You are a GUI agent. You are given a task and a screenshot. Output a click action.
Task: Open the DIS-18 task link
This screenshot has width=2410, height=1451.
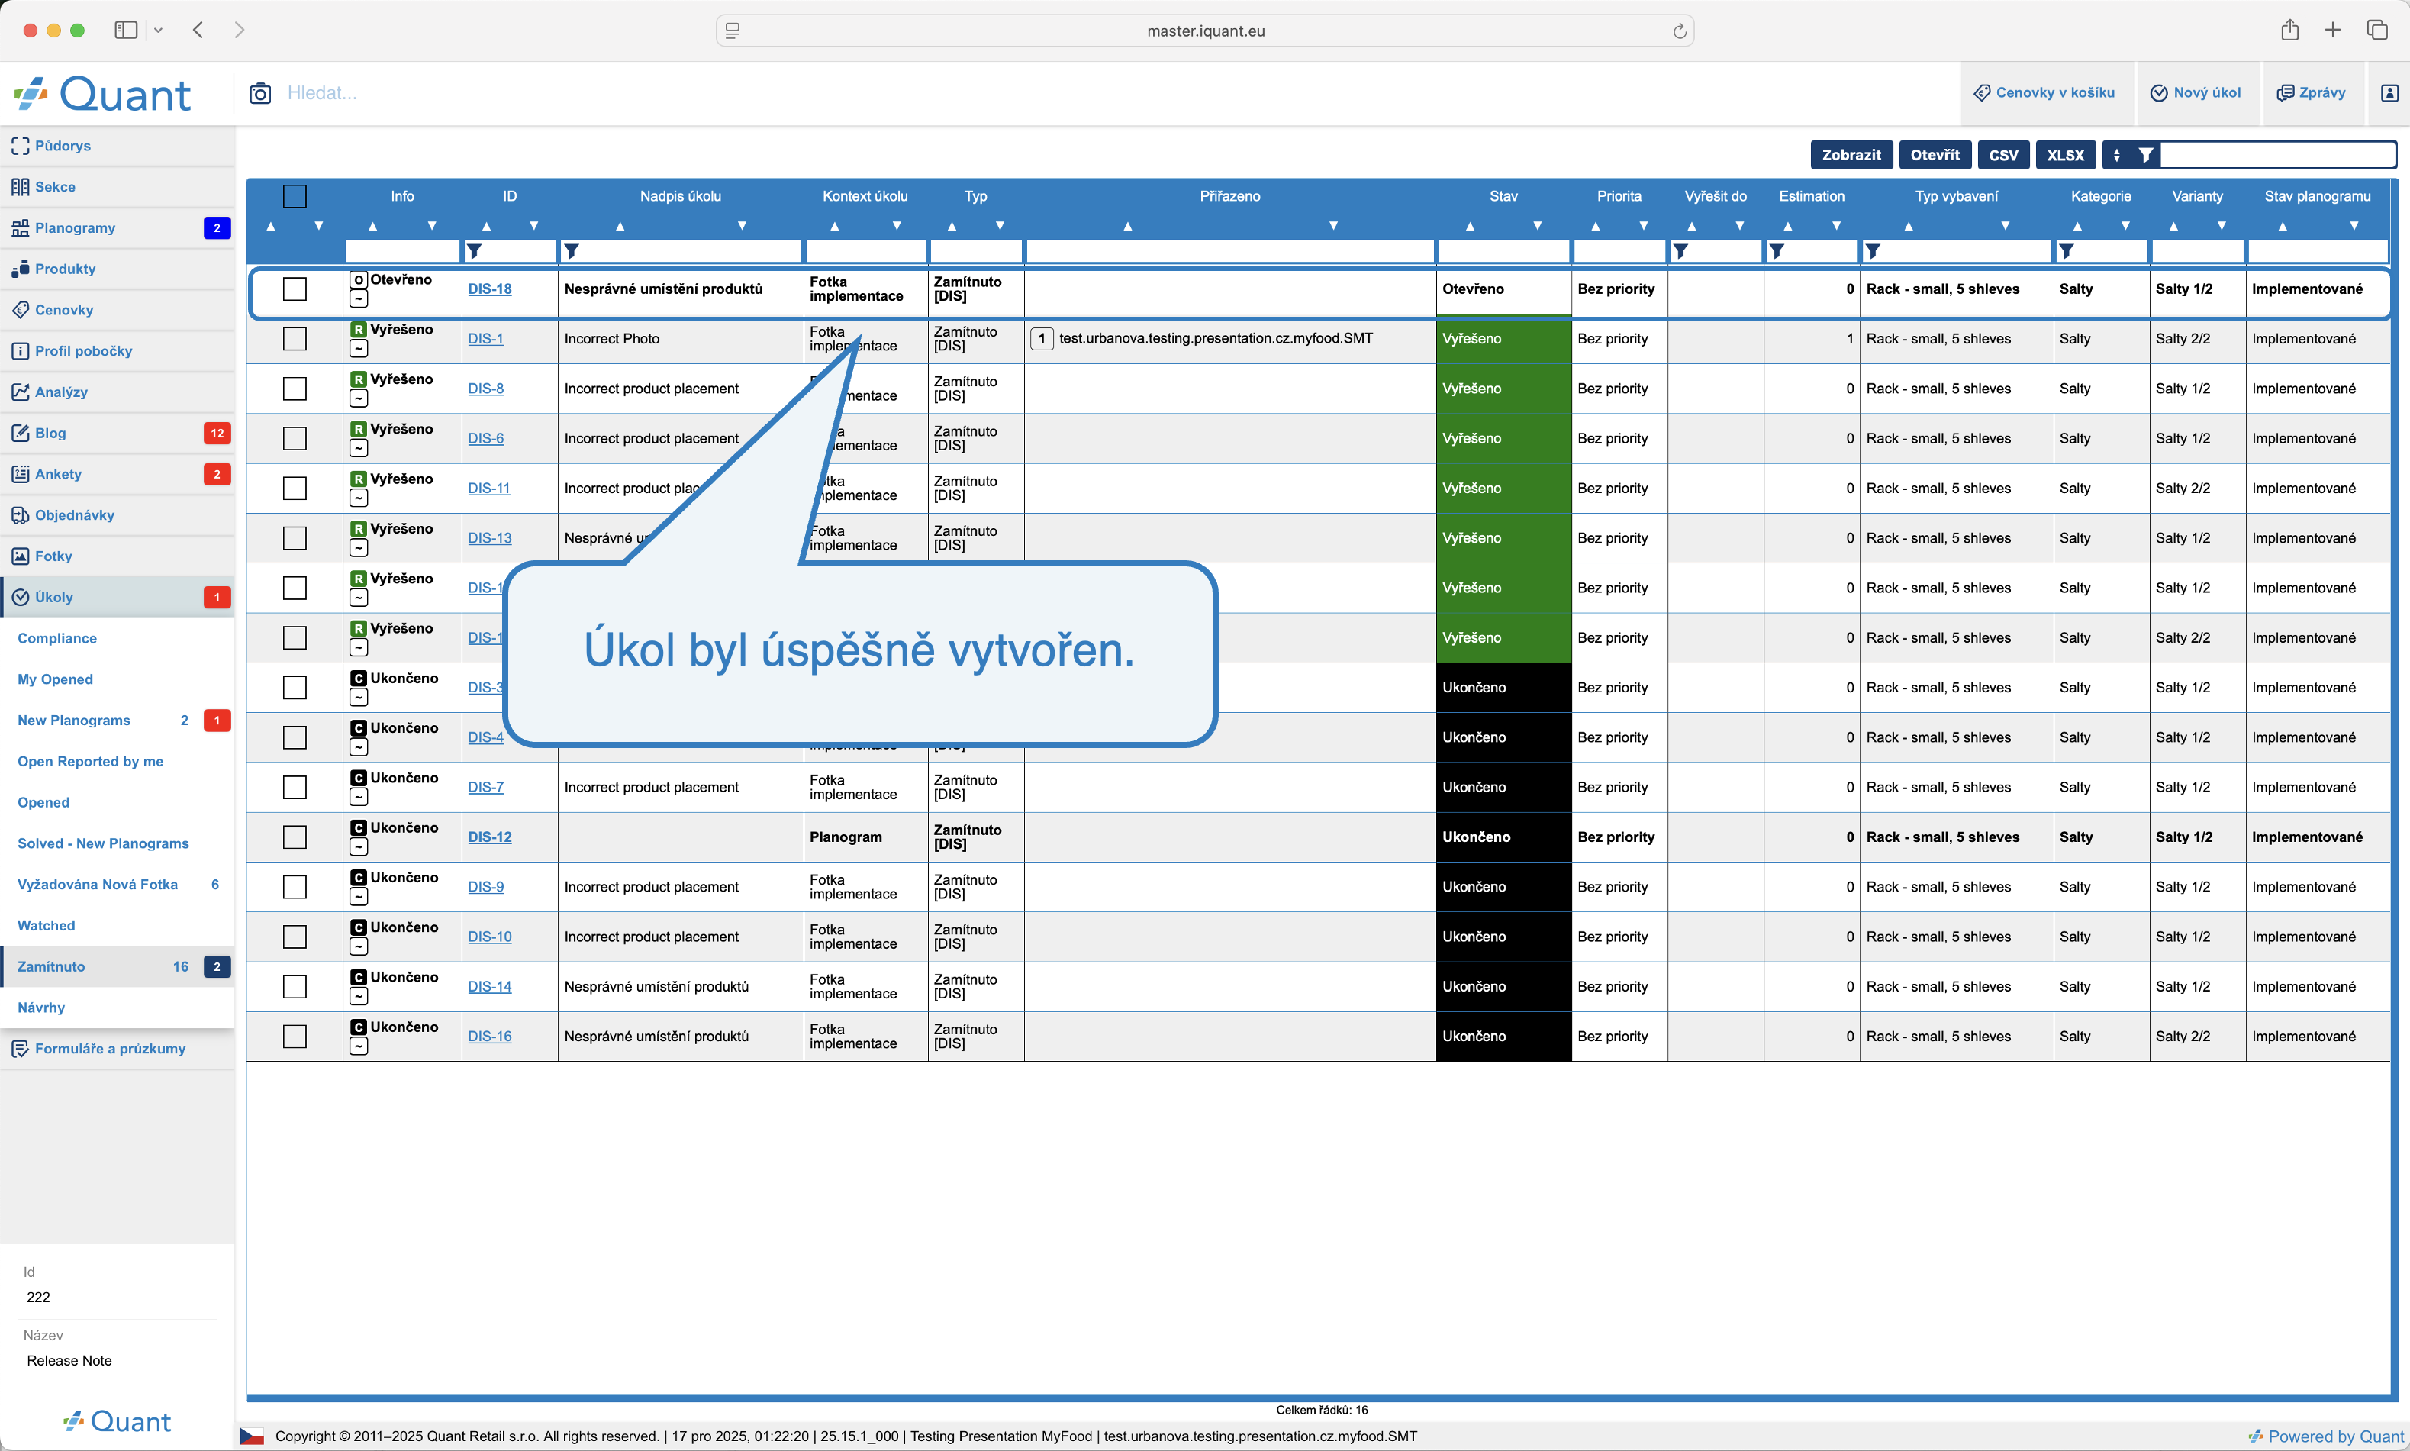pos(490,289)
